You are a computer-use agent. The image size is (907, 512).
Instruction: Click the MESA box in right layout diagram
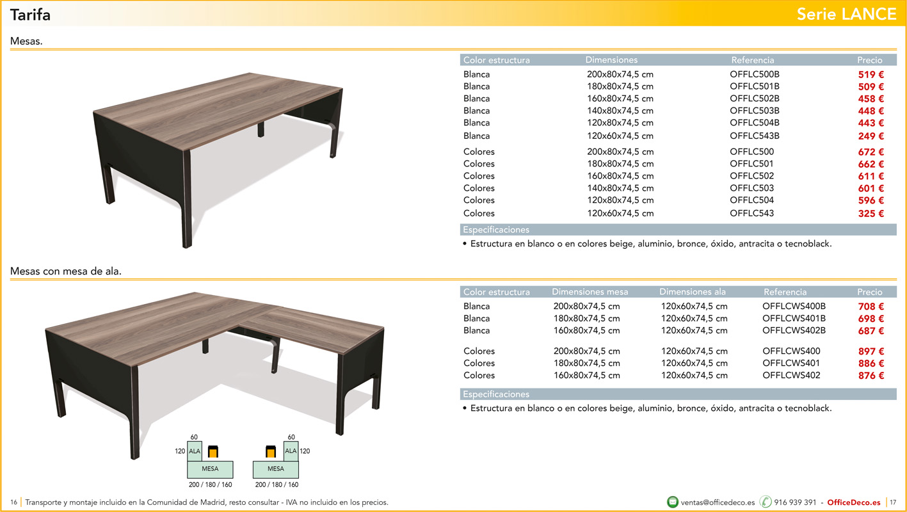(276, 469)
